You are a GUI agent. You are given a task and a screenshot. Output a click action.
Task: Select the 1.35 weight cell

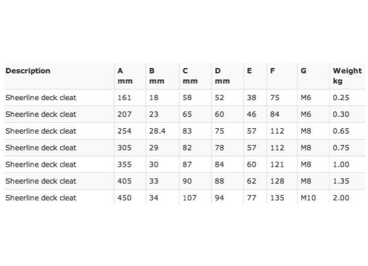tap(341, 181)
